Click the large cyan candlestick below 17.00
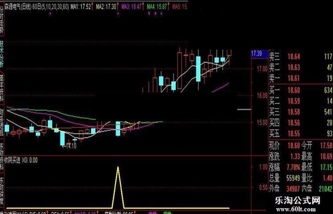 tap(198, 69)
